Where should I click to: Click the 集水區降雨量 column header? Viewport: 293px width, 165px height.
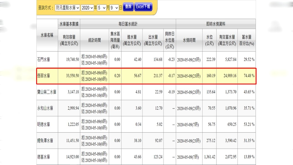coord(115,40)
